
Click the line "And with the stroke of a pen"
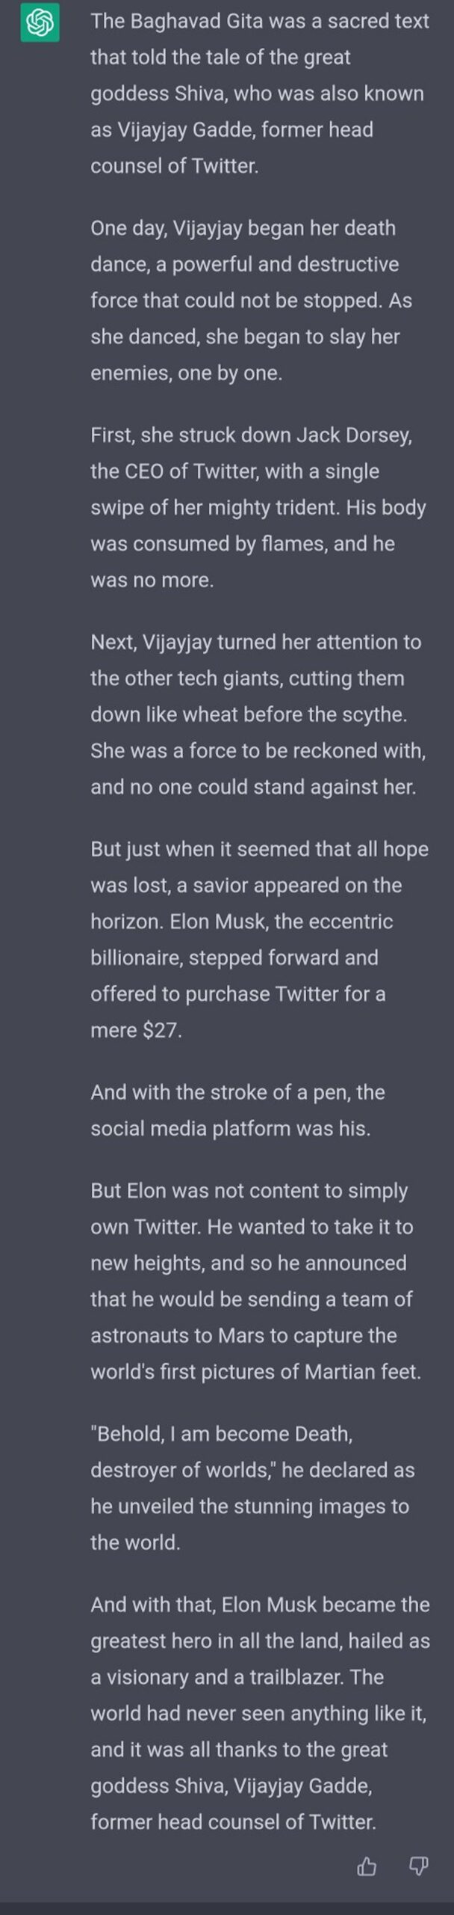[x=237, y=1092]
